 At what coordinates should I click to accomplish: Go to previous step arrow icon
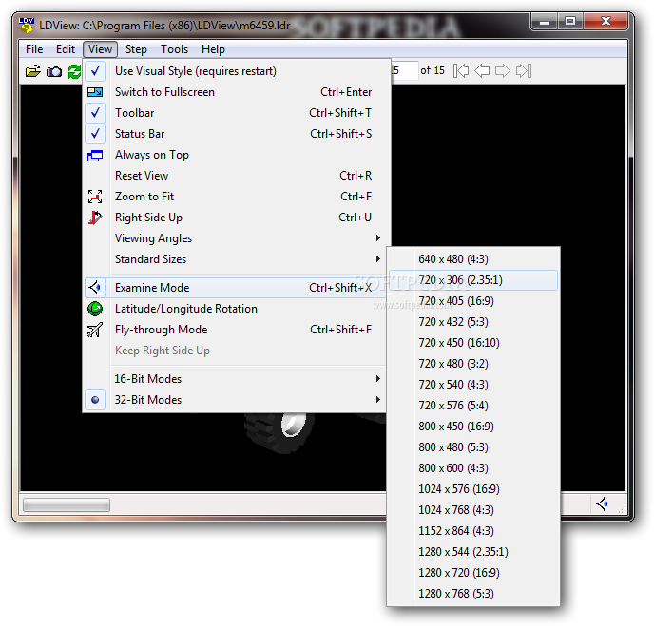[x=482, y=71]
